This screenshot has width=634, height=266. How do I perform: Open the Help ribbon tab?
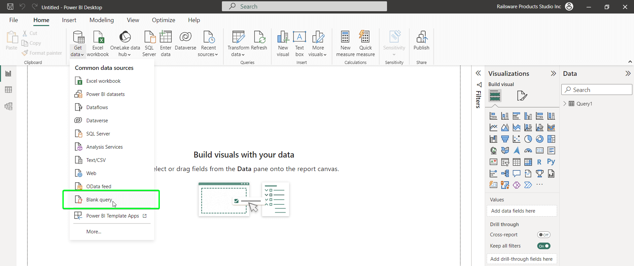point(194,20)
